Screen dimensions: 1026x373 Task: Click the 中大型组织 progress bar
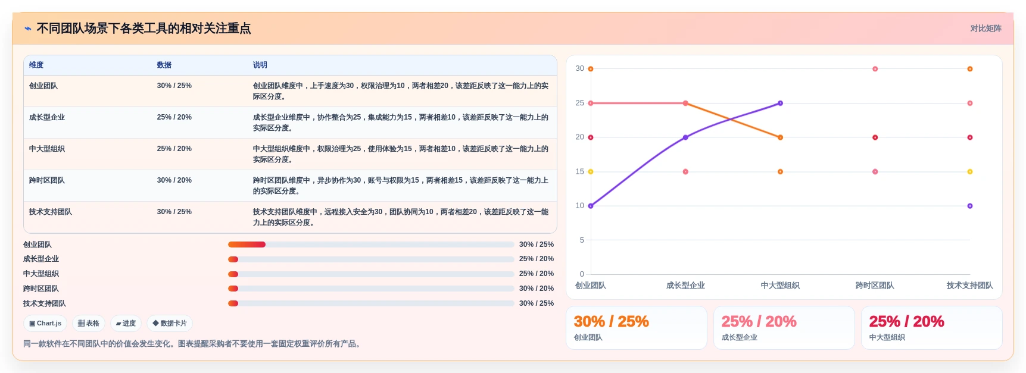371,274
